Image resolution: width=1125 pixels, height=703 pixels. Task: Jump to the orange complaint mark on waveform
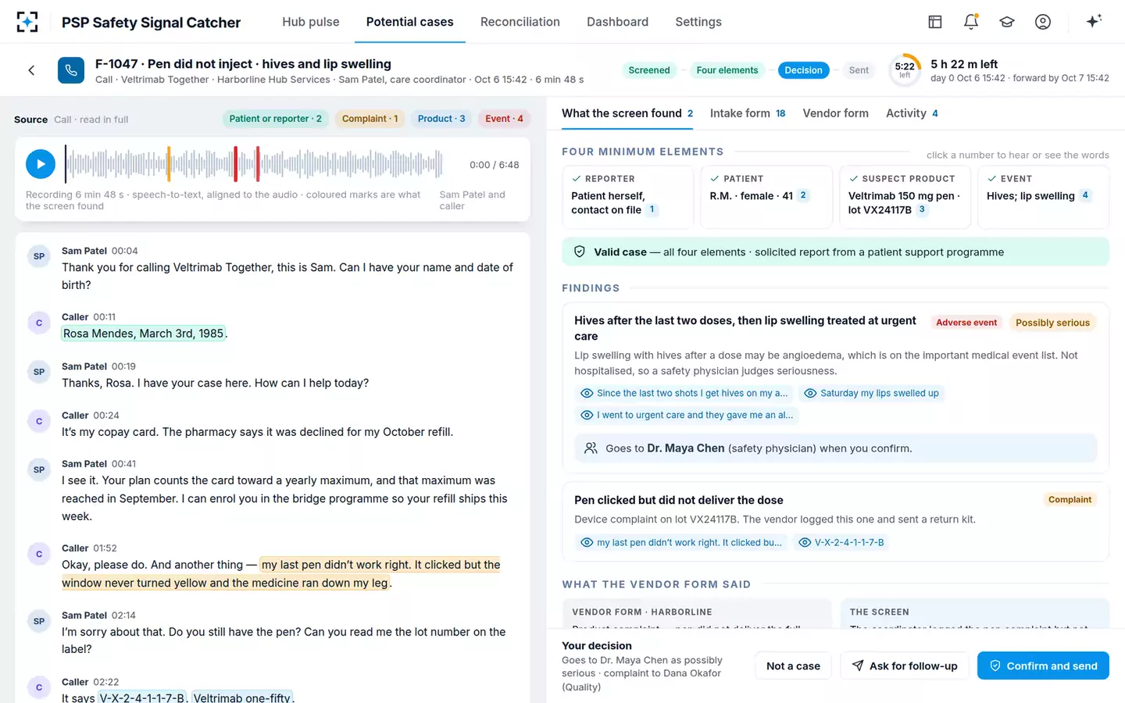tap(169, 164)
